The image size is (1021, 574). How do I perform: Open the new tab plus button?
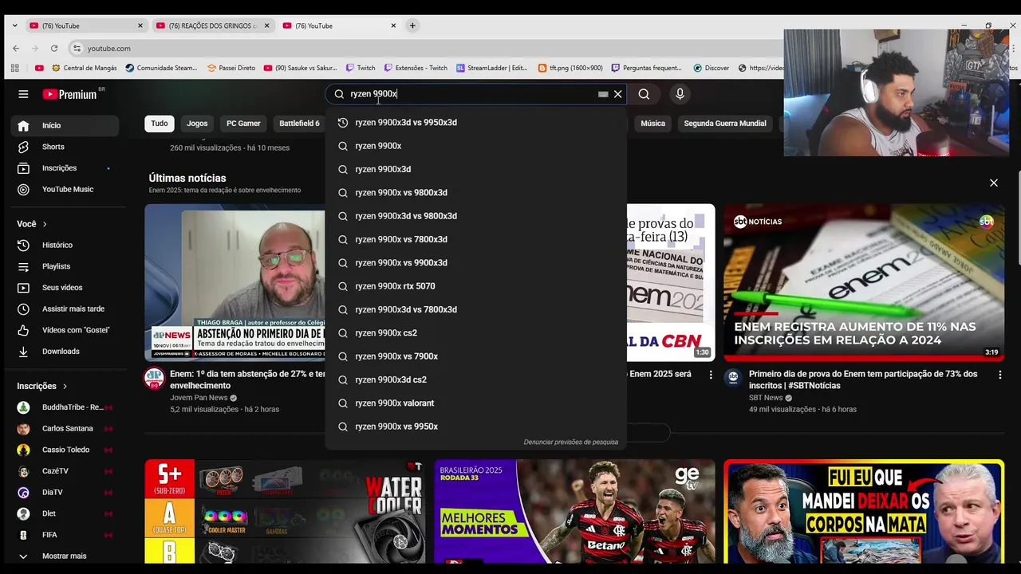pos(412,26)
